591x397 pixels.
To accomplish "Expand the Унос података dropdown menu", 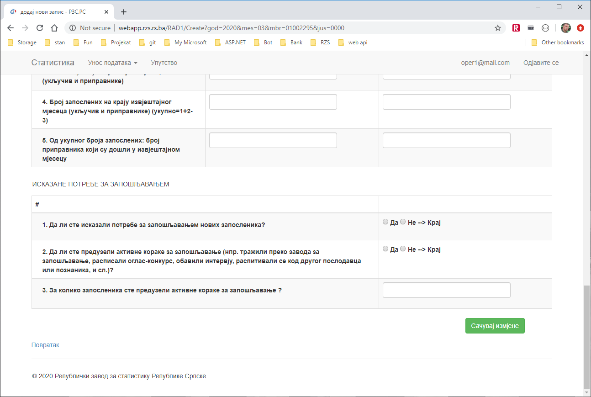I will (x=112, y=63).
